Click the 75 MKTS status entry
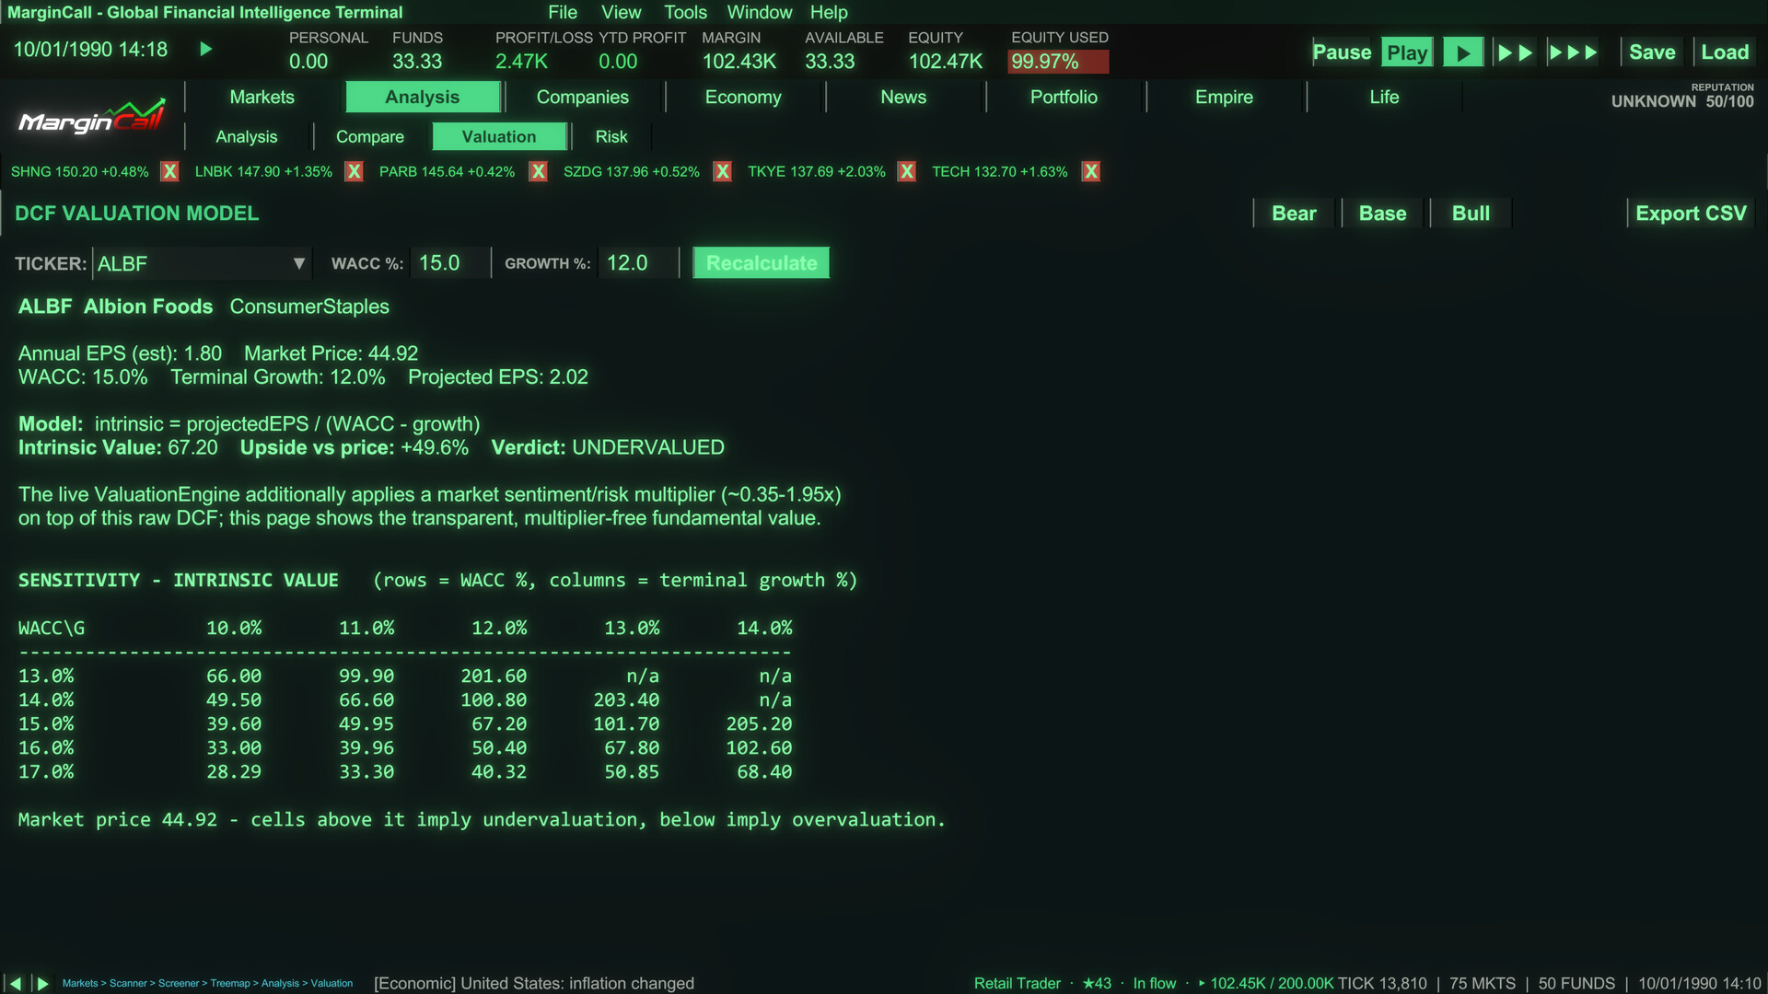The image size is (1768, 994). [1483, 984]
